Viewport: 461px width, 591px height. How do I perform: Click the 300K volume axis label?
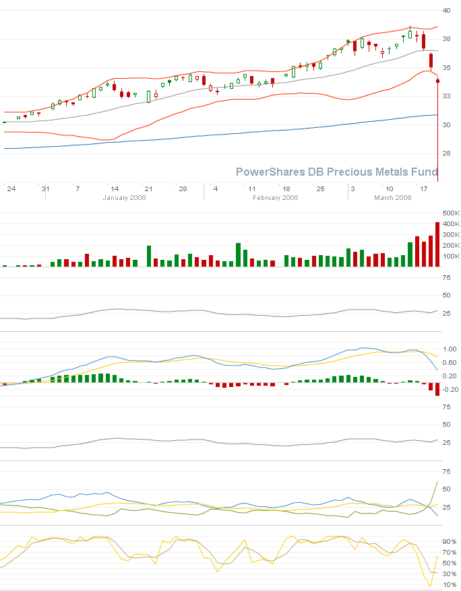coord(451,235)
